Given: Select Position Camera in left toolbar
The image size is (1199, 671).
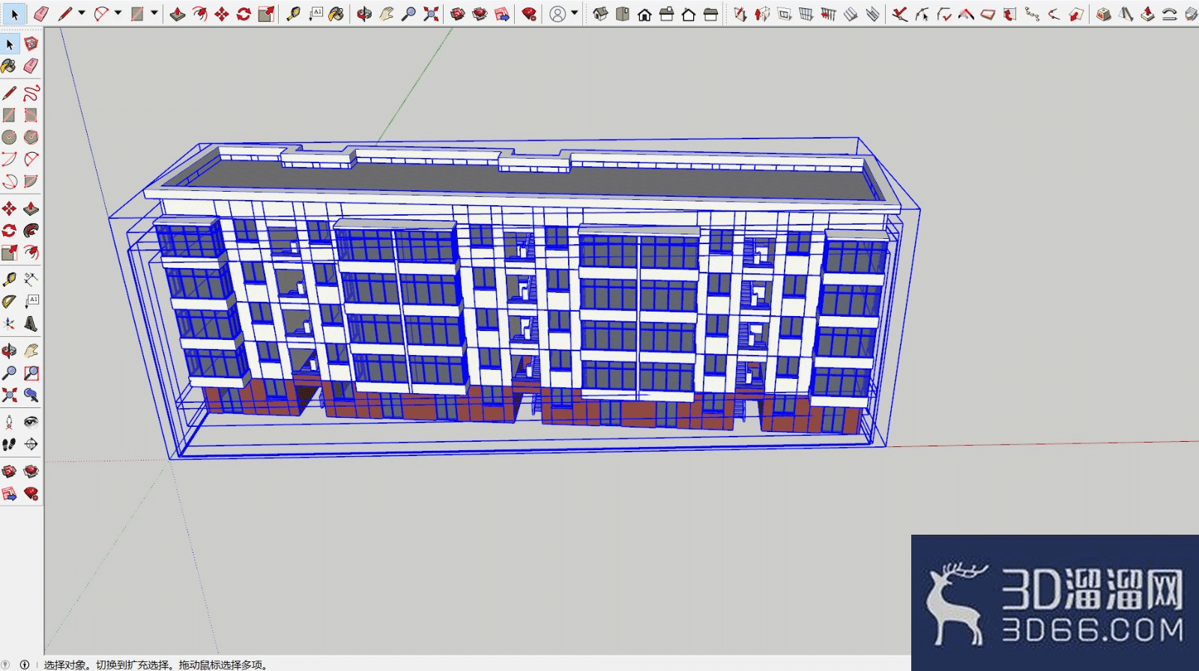Looking at the screenshot, I should (9, 422).
